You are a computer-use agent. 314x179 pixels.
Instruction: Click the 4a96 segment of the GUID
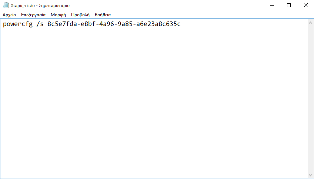tap(107, 24)
